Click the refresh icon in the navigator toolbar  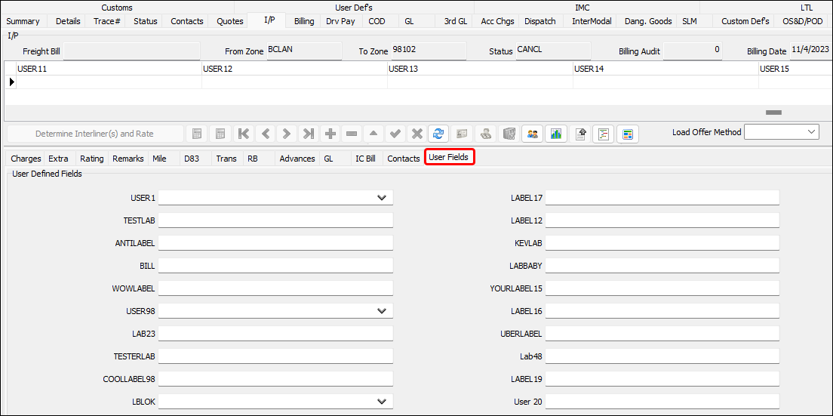[x=438, y=134]
